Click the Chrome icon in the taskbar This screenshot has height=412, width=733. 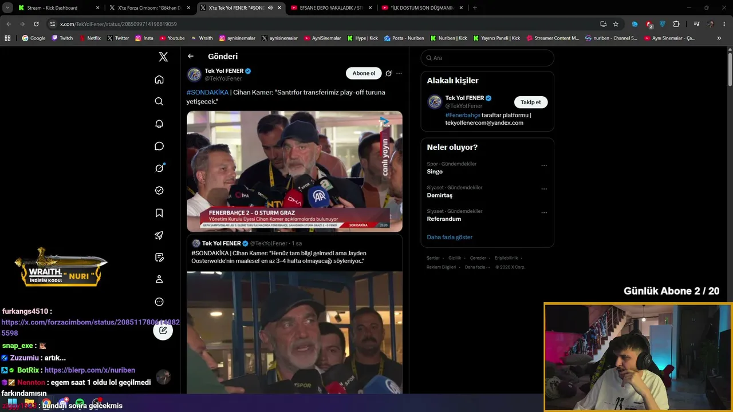[x=46, y=403]
